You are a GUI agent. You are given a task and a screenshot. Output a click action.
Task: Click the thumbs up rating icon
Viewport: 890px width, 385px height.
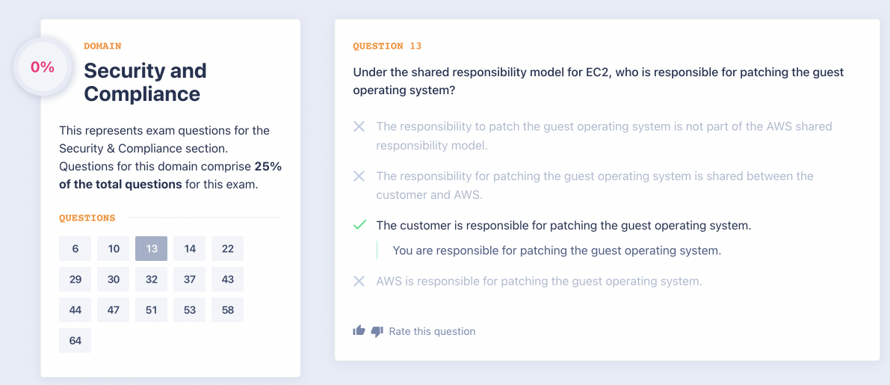click(359, 330)
